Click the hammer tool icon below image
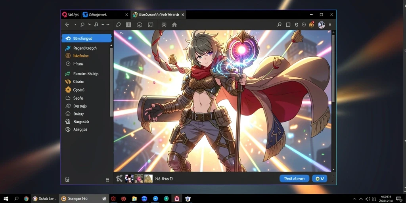Viewport: 406px width, 203px height. (x=119, y=178)
